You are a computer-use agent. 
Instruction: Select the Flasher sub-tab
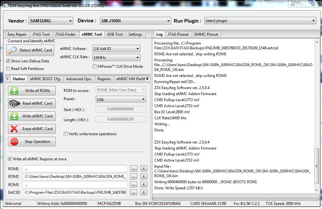coord(19,79)
